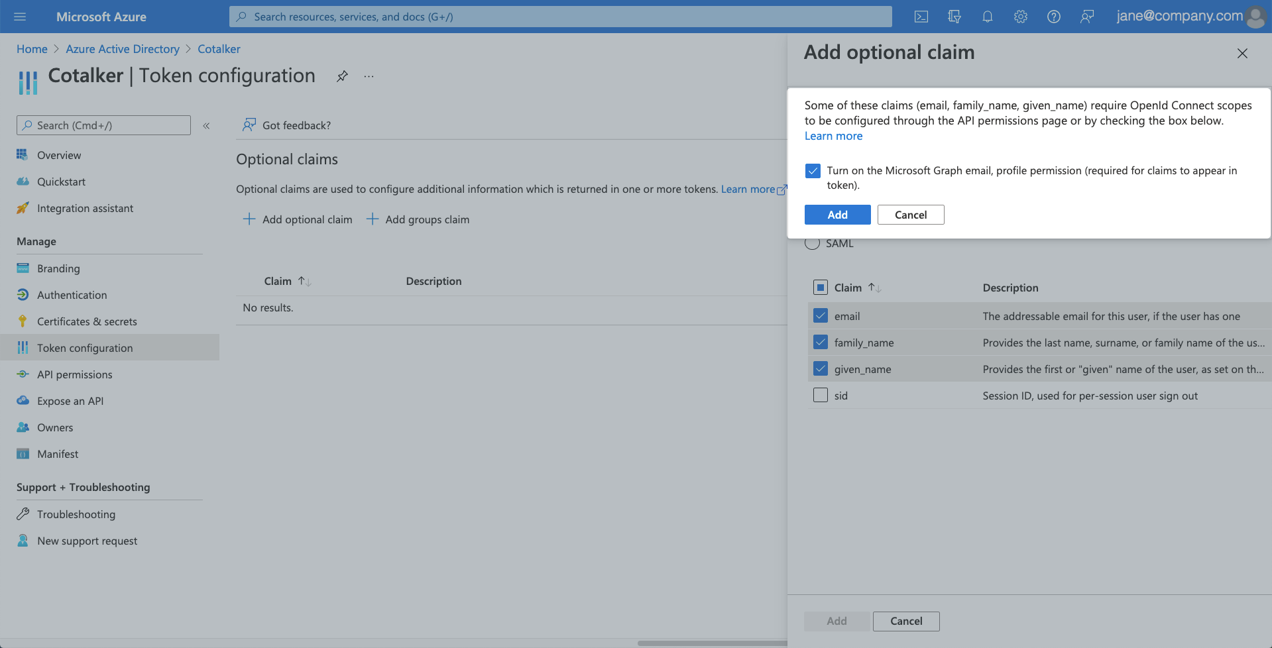Open Learn more link under Optional claims
This screenshot has width=1272, height=648.
[754, 189]
